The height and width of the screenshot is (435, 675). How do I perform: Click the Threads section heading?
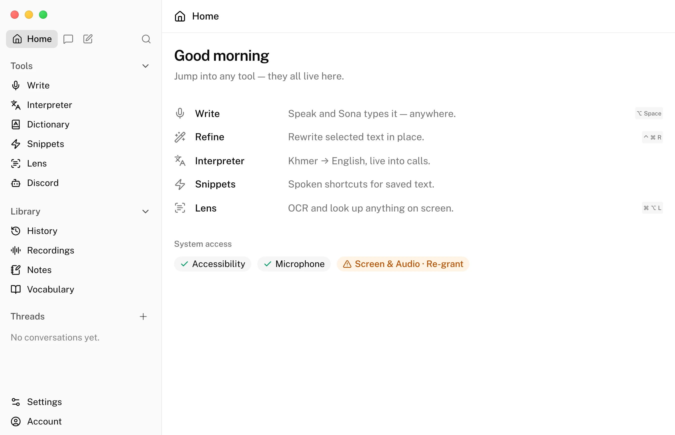coord(28,316)
